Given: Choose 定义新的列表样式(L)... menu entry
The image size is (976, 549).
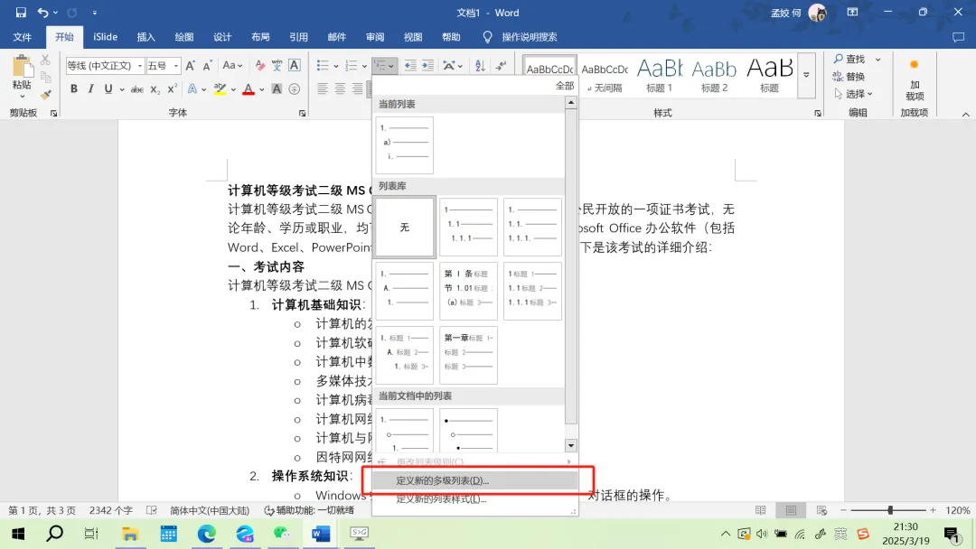Looking at the screenshot, I should [x=474, y=498].
